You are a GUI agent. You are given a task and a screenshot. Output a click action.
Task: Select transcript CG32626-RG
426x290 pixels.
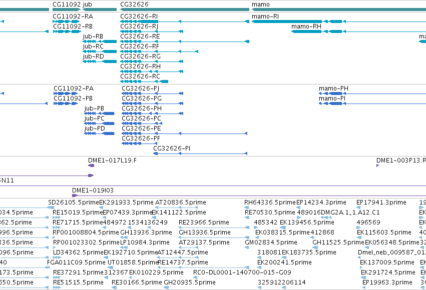tap(141, 56)
